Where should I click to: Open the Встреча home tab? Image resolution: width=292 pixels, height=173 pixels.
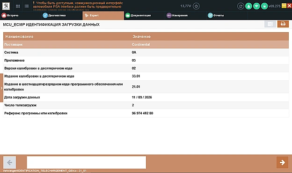21,15
